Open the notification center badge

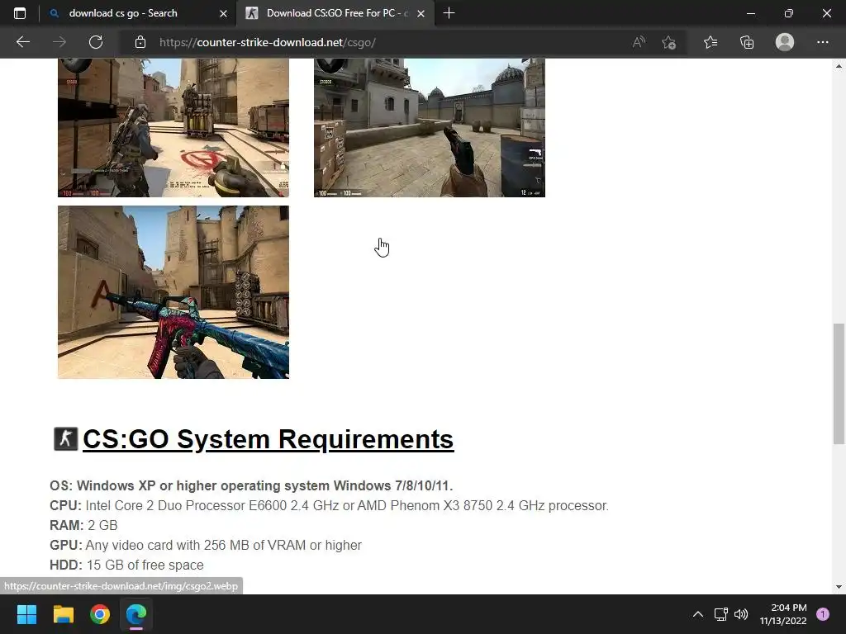tap(823, 614)
